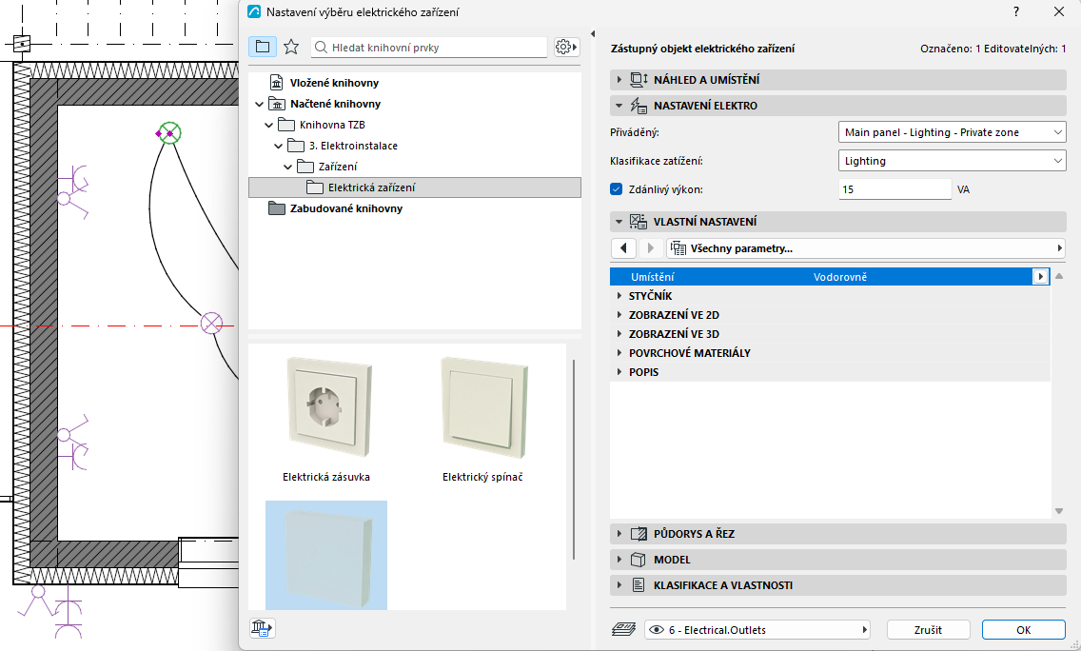This screenshot has height=651, width=1081.
Task: Open the library manager icon below the thumbnails
Action: point(262,628)
